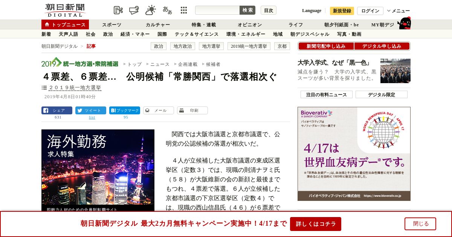Select the オピニオン tab
The width and height of the screenshot is (452, 237).
pos(250,25)
